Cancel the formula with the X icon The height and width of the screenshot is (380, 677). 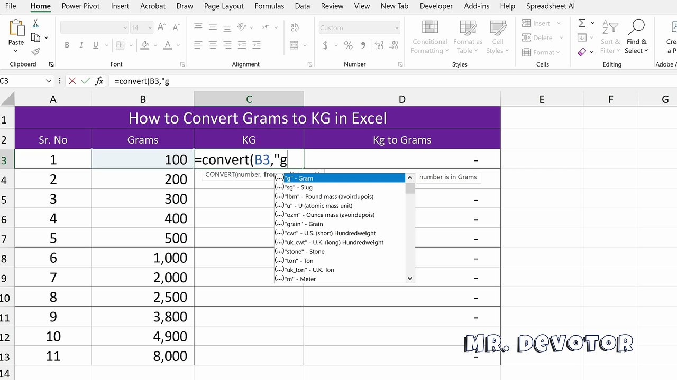72,81
